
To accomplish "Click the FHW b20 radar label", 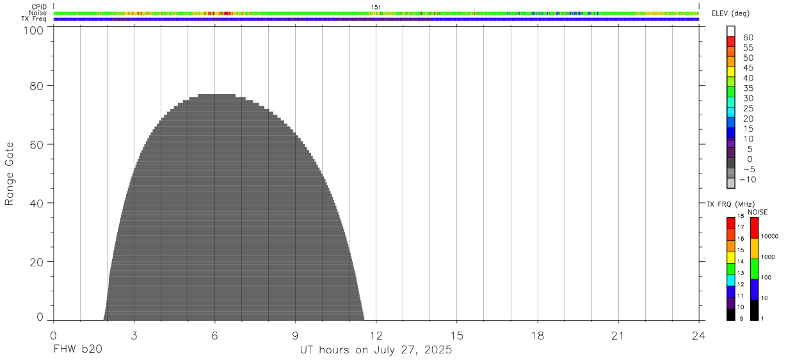I will (77, 350).
